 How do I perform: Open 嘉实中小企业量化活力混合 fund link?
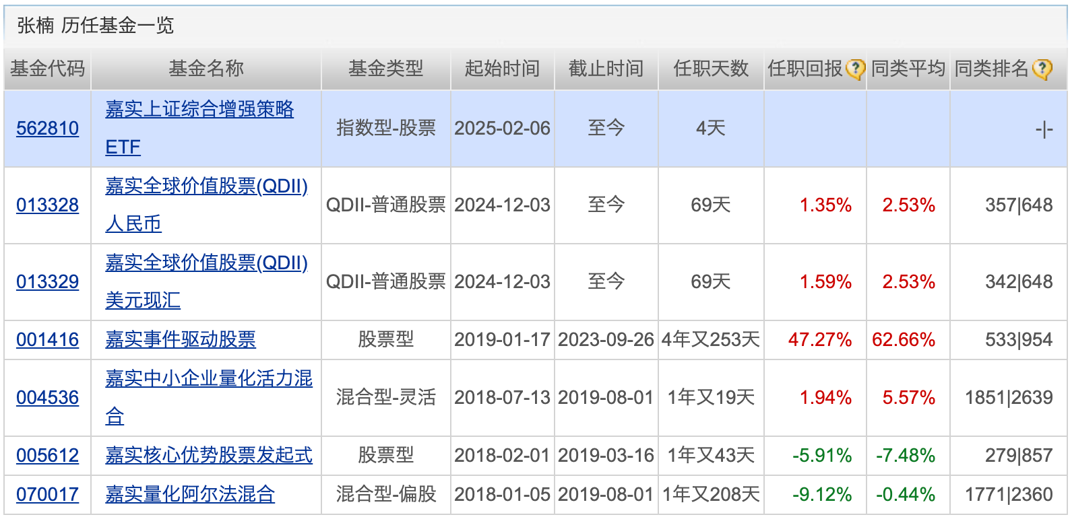[x=209, y=397]
